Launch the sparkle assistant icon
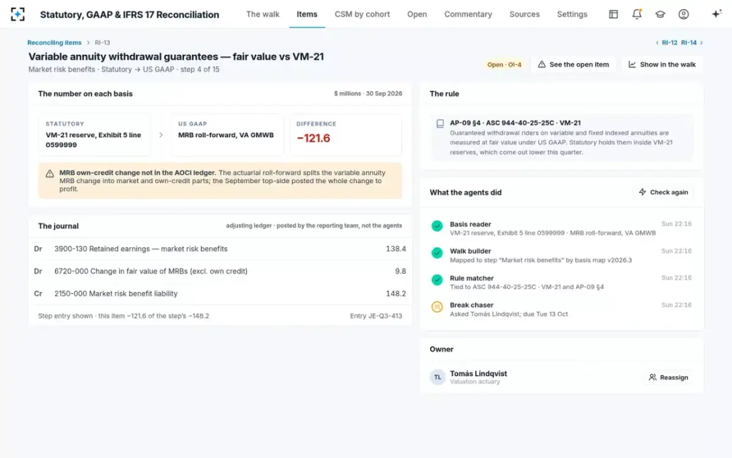 (717, 14)
